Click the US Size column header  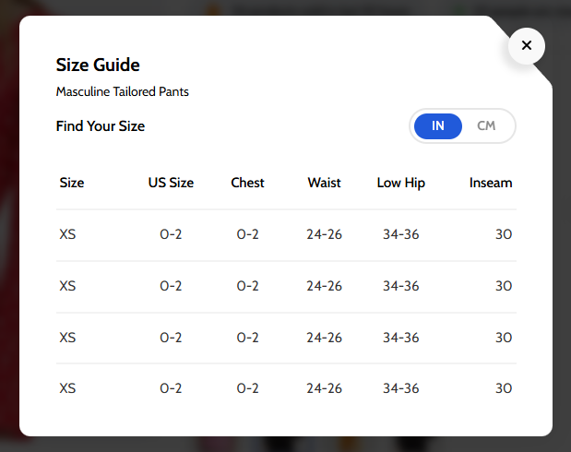[171, 183]
